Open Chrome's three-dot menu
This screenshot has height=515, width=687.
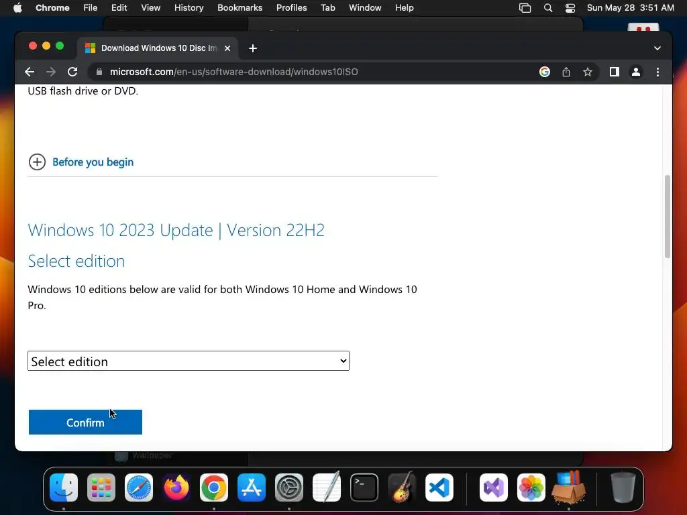point(657,72)
